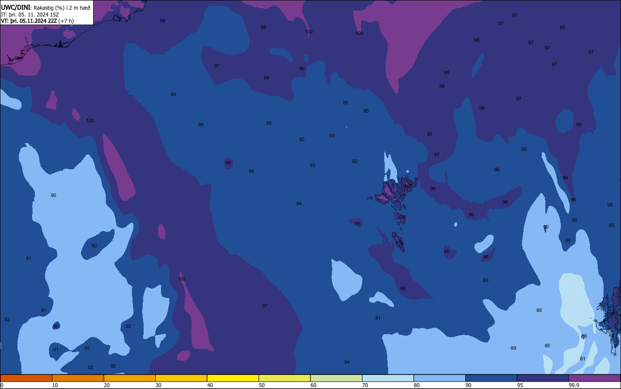The height and width of the screenshot is (389, 621).
Task: Click the '86' humidity value on the map
Action: [584, 336]
